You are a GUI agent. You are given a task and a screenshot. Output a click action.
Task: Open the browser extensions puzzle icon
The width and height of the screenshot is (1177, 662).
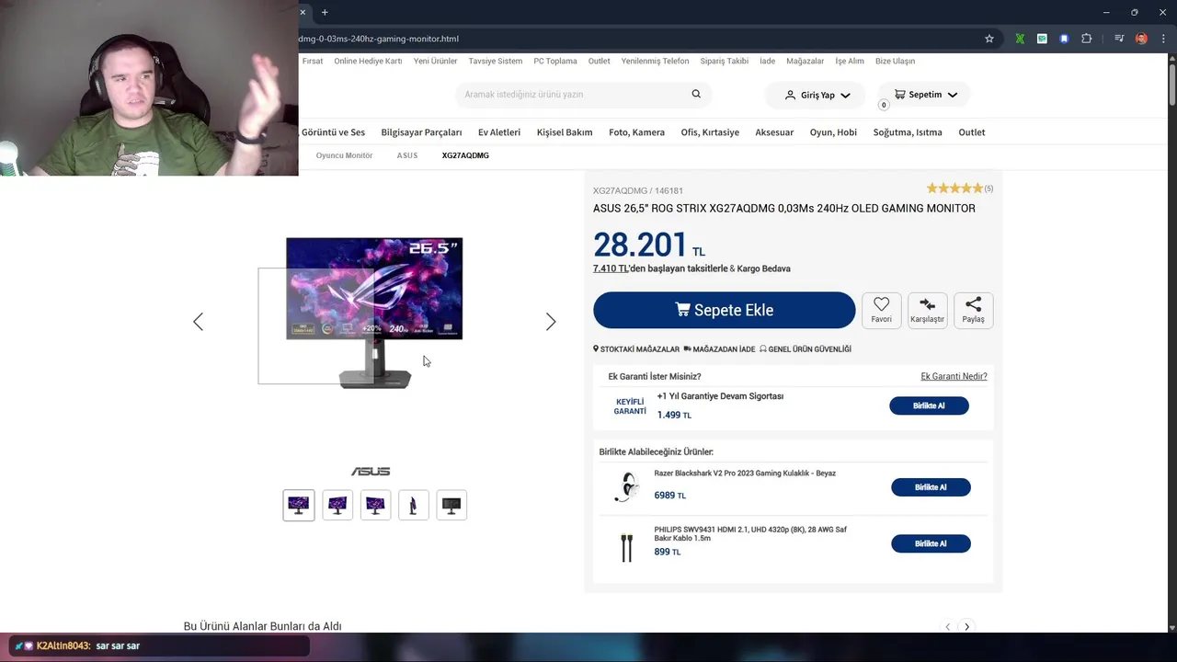1087,39
